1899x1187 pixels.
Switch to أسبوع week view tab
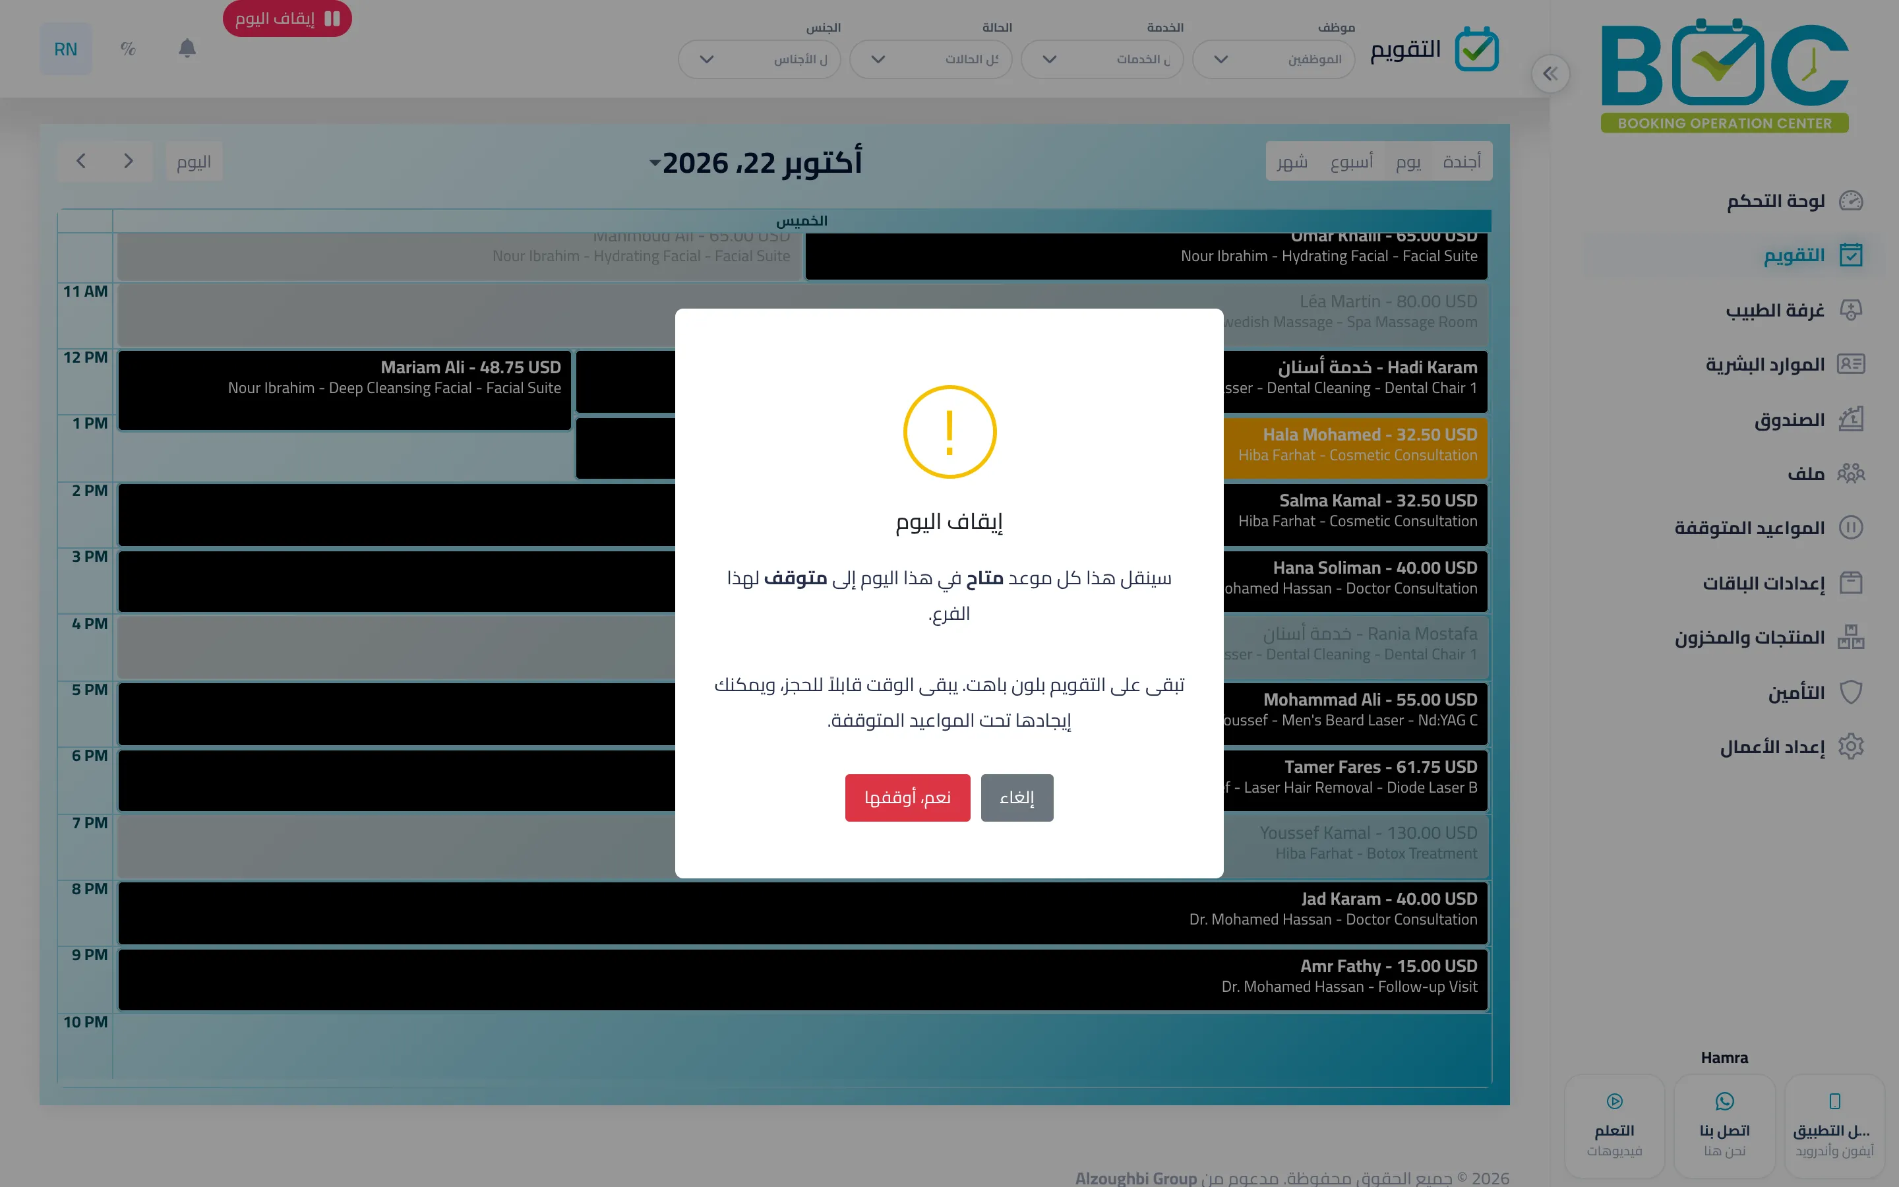point(1351,162)
